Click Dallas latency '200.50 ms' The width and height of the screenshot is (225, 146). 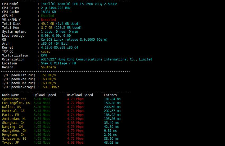[112, 107]
